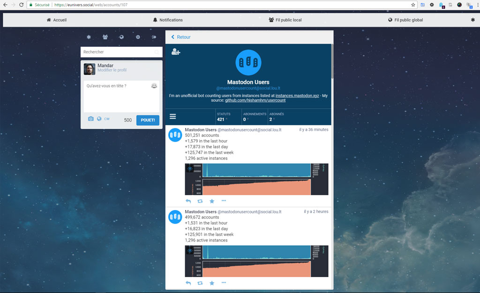This screenshot has width=480, height=293.
Task: Click the logout icon in the column header
Action: click(x=154, y=37)
